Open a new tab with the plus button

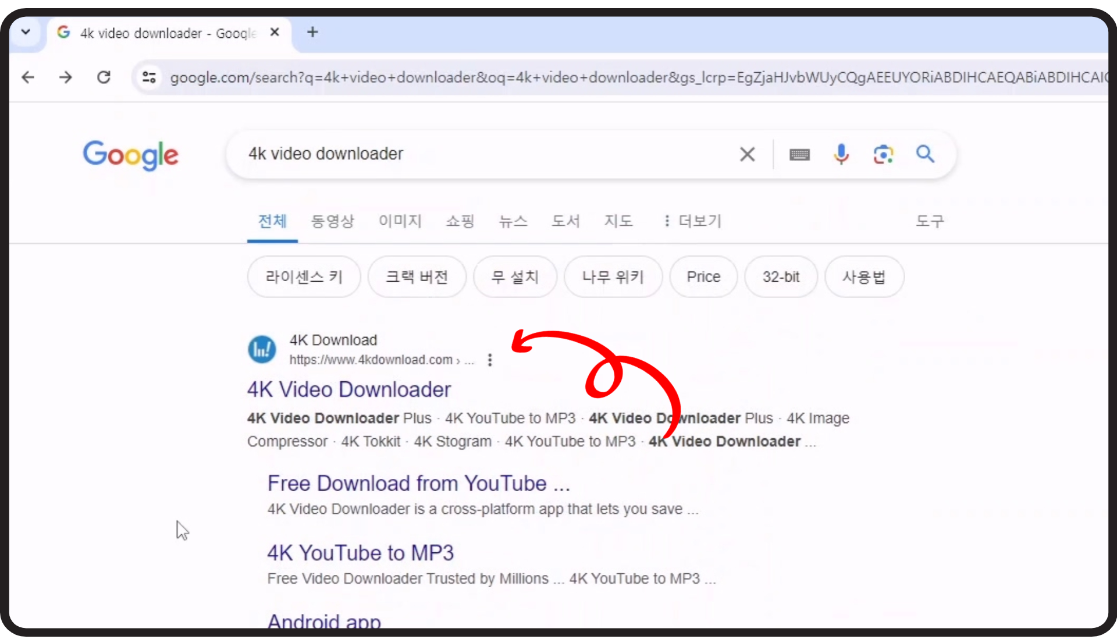pyautogui.click(x=312, y=32)
